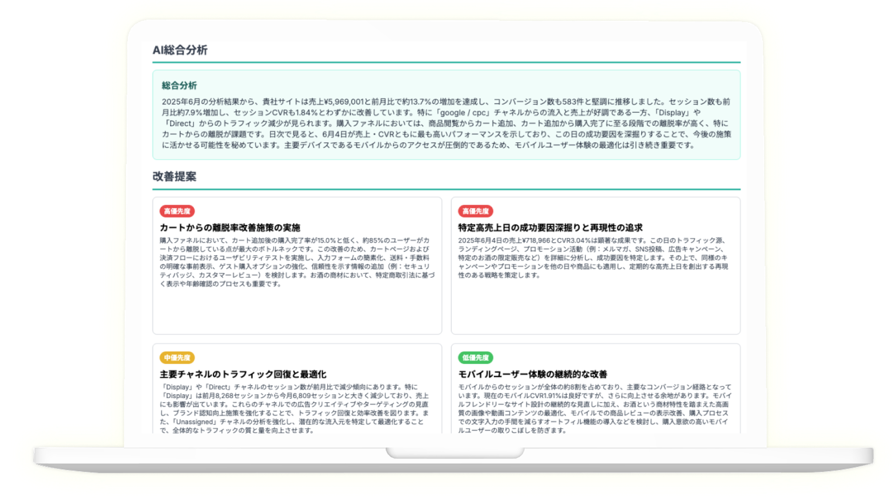Click the カートからの離脱率改善施策の実施 card title

(x=231, y=228)
